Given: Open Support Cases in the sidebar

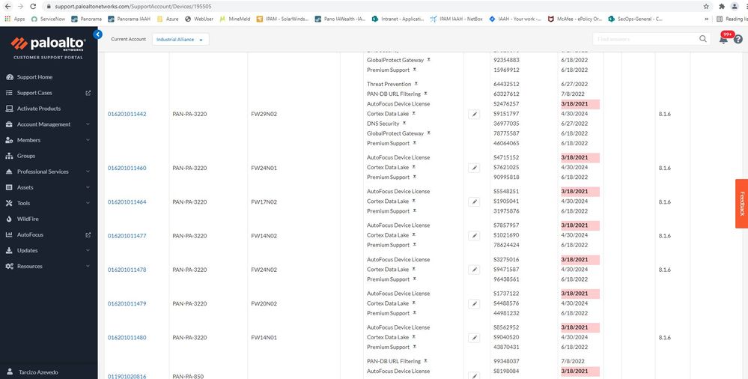Looking at the screenshot, I should tap(34, 93).
